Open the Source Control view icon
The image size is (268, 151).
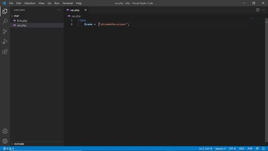tap(5, 31)
